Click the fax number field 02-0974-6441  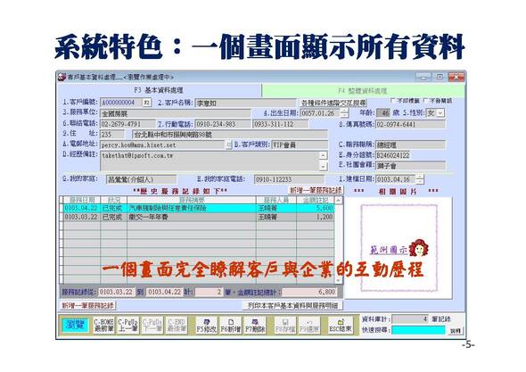click(x=410, y=124)
